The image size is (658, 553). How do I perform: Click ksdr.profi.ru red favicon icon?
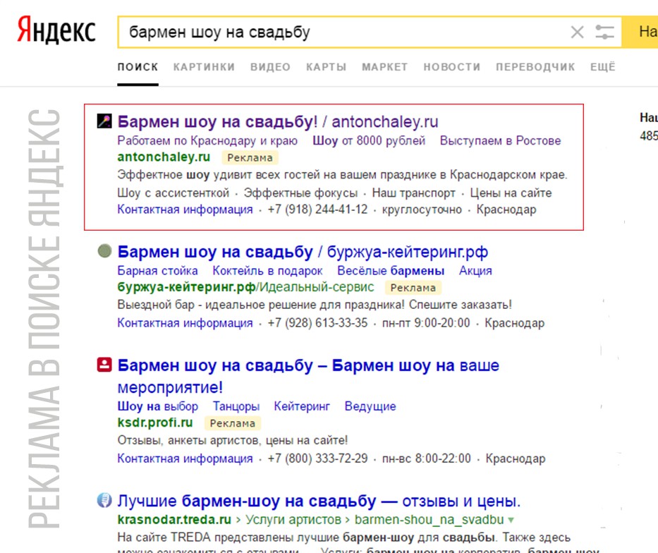pos(104,364)
